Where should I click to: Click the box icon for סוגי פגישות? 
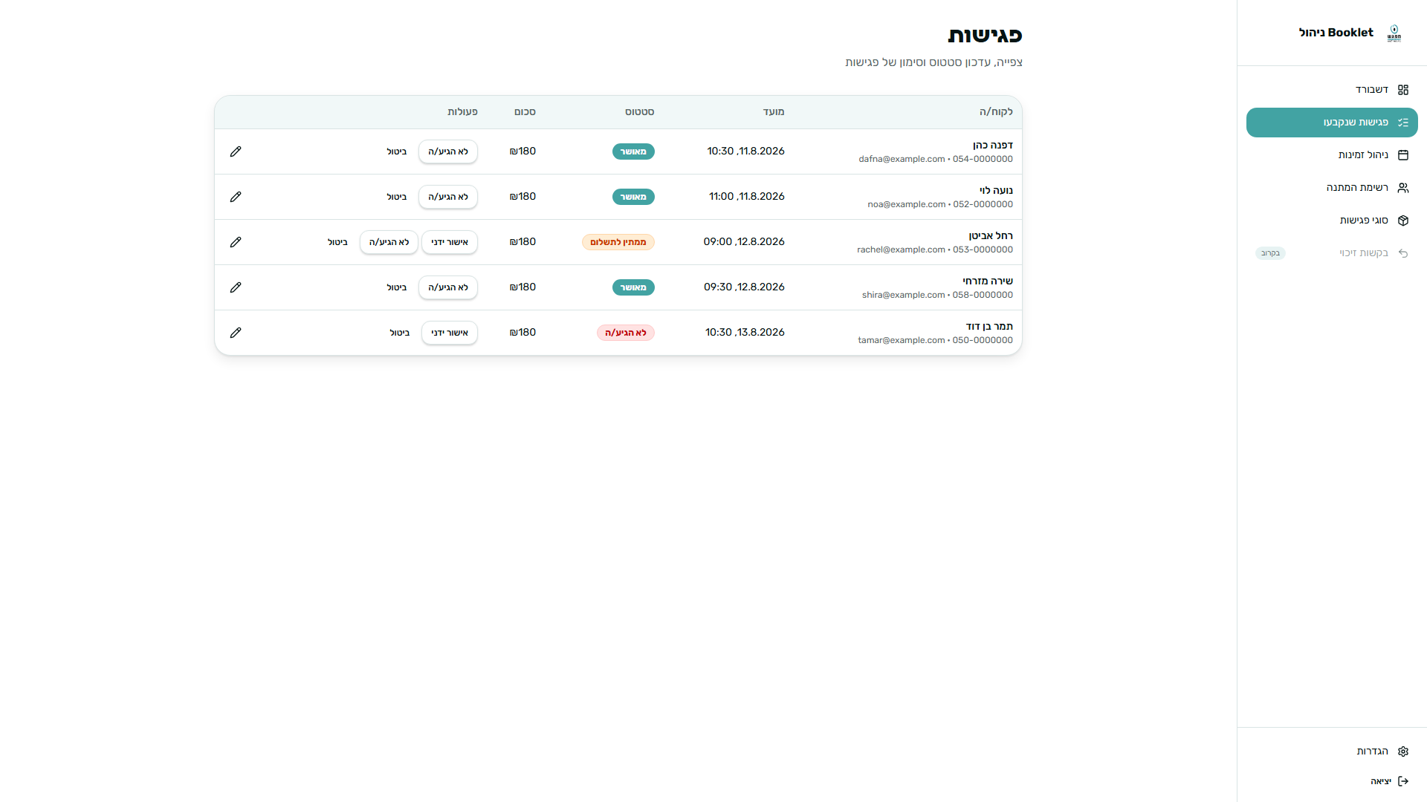pos(1403,221)
